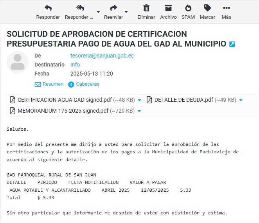The height and width of the screenshot is (223, 259).
Task: Open dropdown for DETALLE DE DEUDA.pdf
Action: point(241,100)
